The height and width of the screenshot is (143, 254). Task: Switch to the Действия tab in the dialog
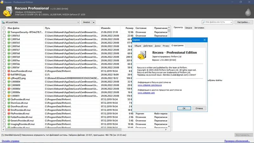coord(148,46)
